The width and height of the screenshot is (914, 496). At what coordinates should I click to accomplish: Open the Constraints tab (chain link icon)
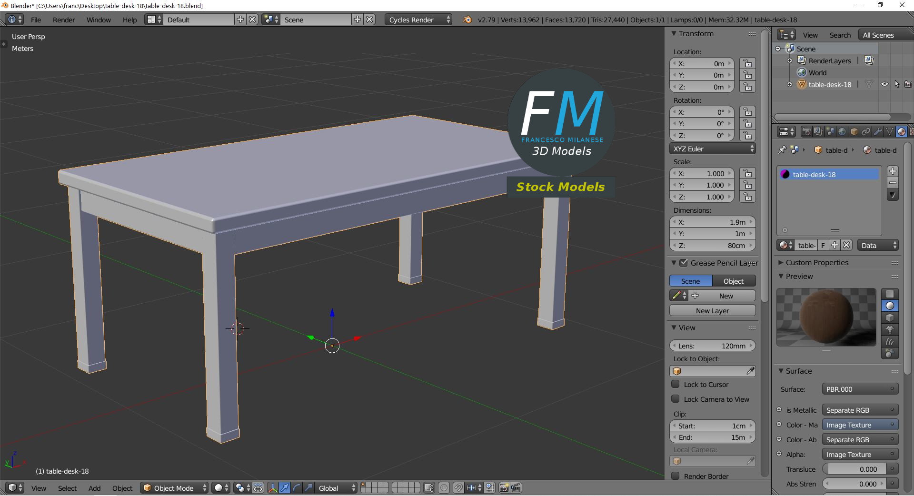coord(866,132)
